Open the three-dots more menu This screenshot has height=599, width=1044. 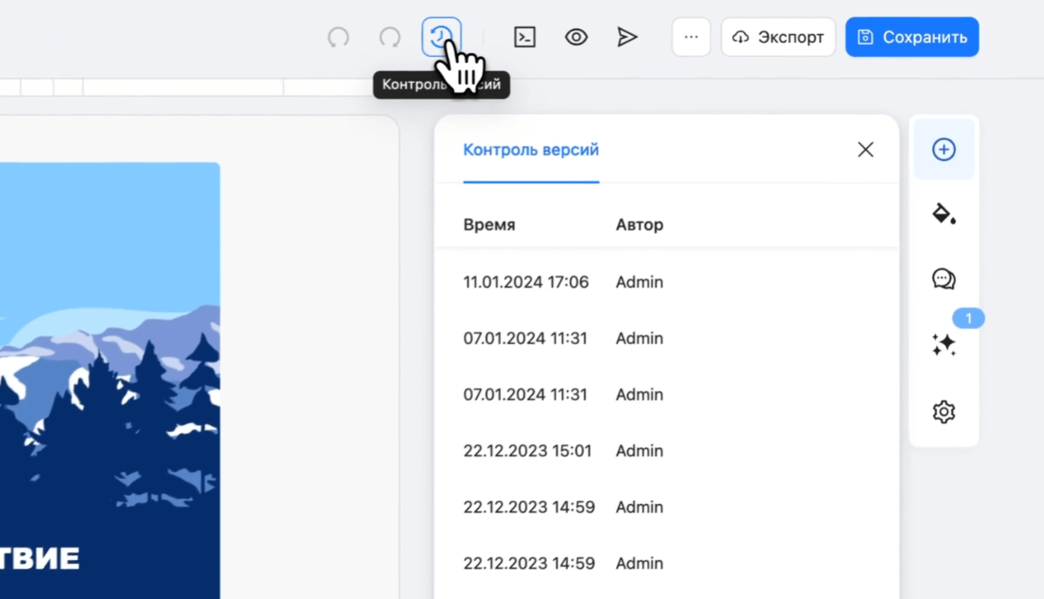pos(691,37)
